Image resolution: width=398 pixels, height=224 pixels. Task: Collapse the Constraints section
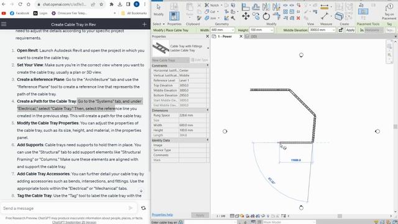(x=207, y=65)
